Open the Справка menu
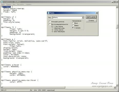 (x=28, y=4)
